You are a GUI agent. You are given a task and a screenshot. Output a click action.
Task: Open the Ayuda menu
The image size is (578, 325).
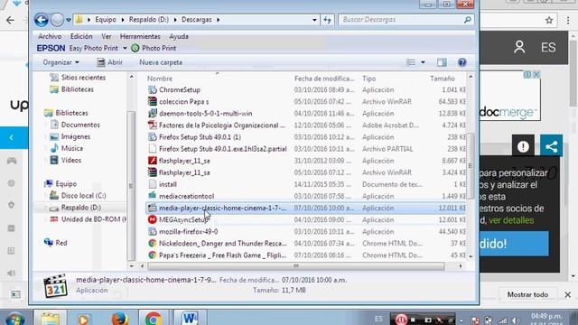click(179, 36)
